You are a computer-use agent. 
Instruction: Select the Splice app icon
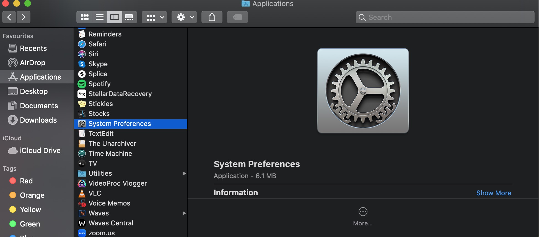coord(82,74)
